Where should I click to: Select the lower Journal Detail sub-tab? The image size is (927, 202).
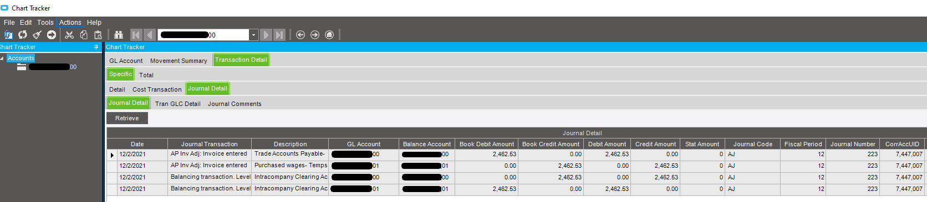point(128,103)
